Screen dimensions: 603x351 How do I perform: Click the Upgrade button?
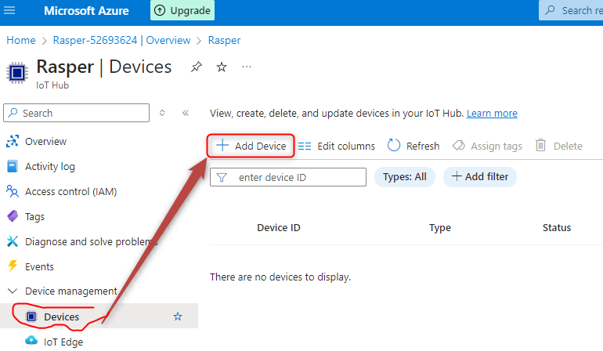click(182, 11)
